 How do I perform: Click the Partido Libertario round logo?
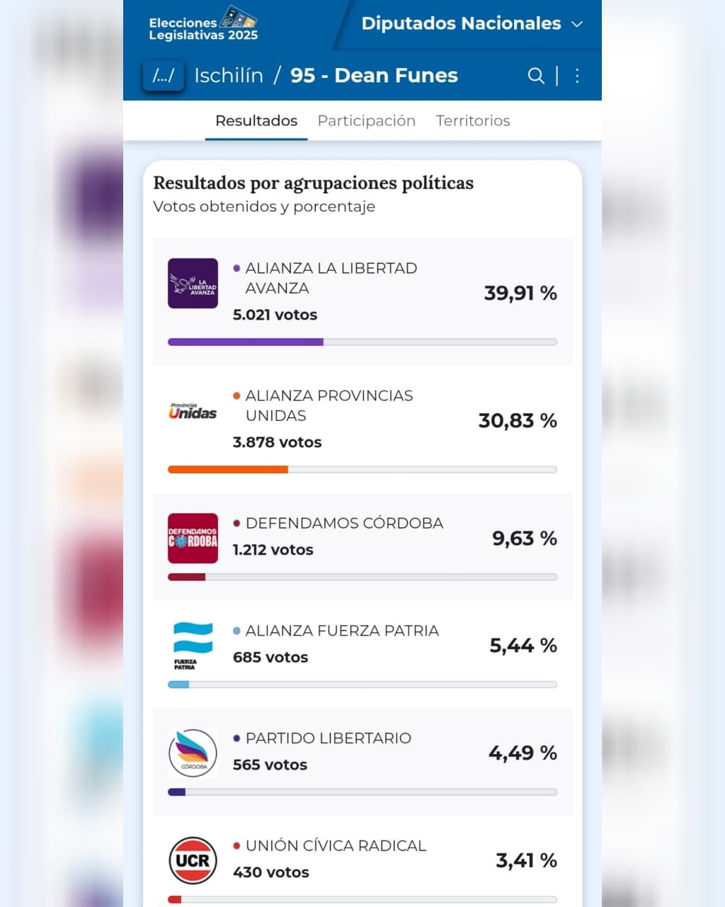(193, 753)
